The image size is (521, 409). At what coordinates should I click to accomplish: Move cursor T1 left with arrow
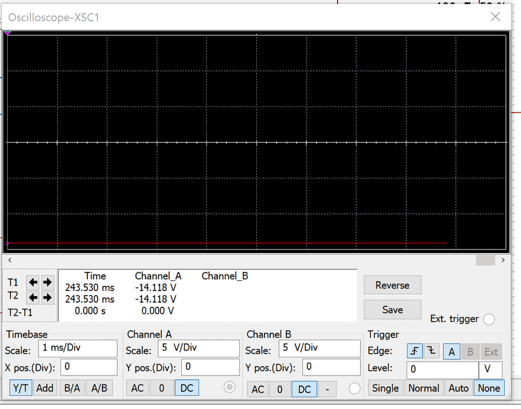(33, 282)
